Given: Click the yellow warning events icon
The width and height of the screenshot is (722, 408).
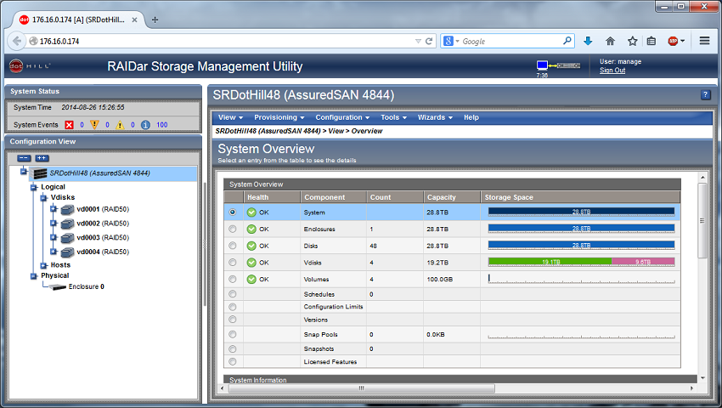Looking at the screenshot, I should [120, 124].
